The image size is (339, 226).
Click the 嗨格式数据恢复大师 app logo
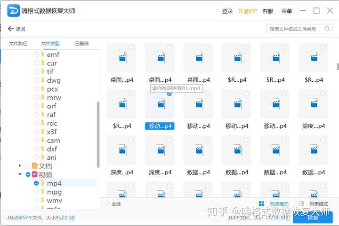click(x=13, y=10)
